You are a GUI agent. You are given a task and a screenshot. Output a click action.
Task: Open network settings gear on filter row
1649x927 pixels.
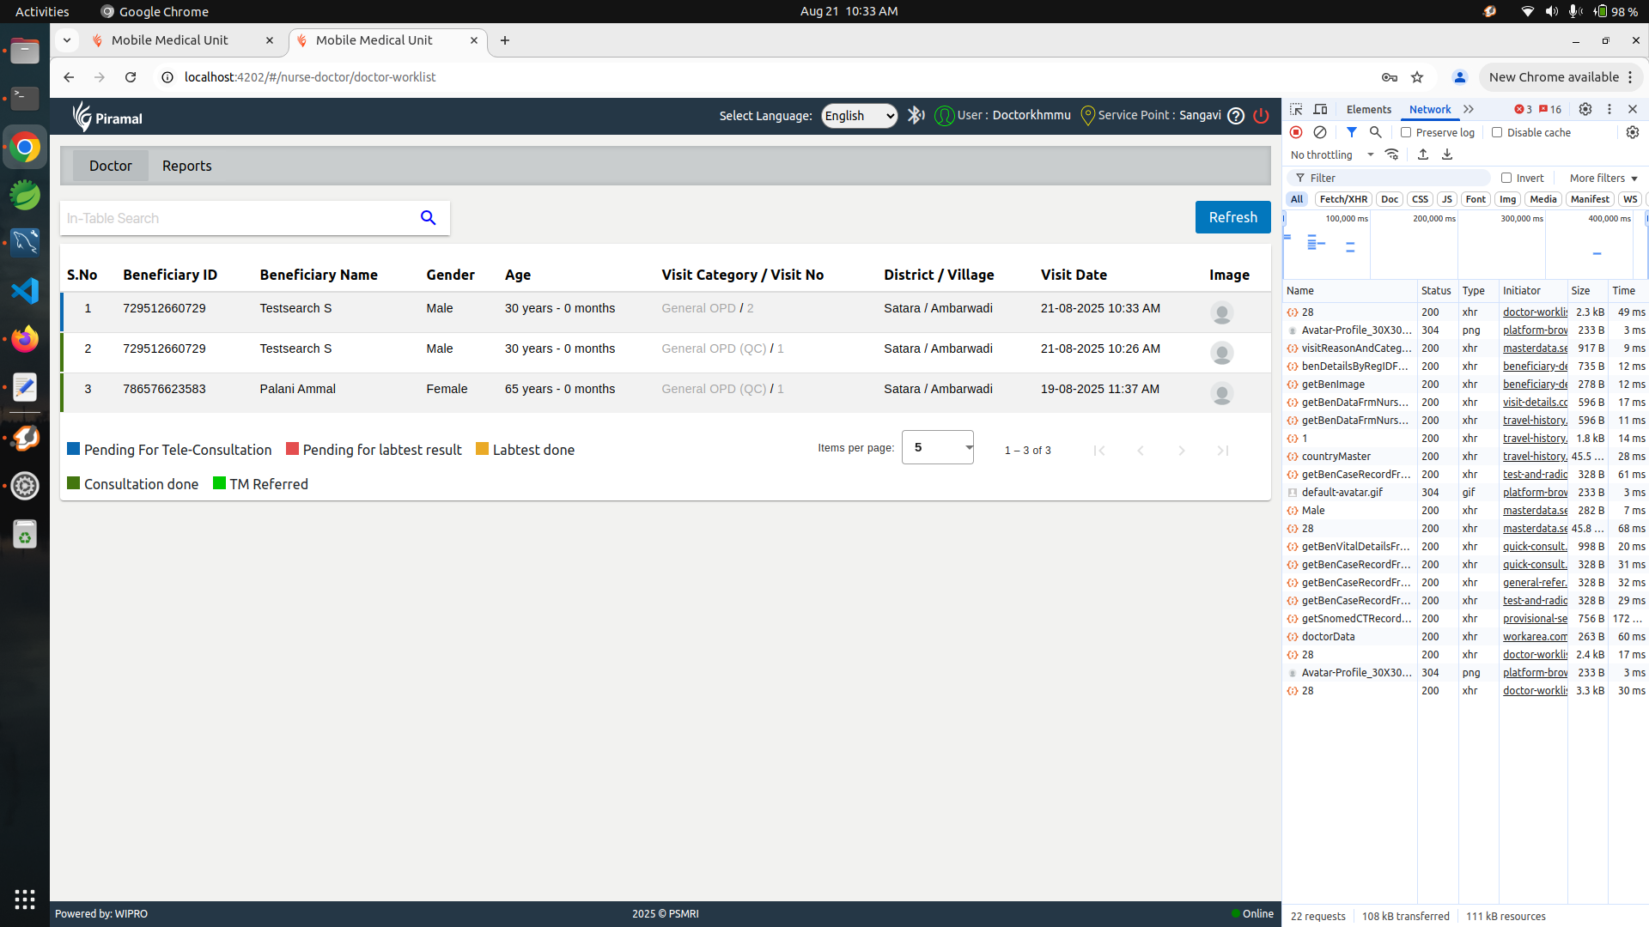[1633, 132]
